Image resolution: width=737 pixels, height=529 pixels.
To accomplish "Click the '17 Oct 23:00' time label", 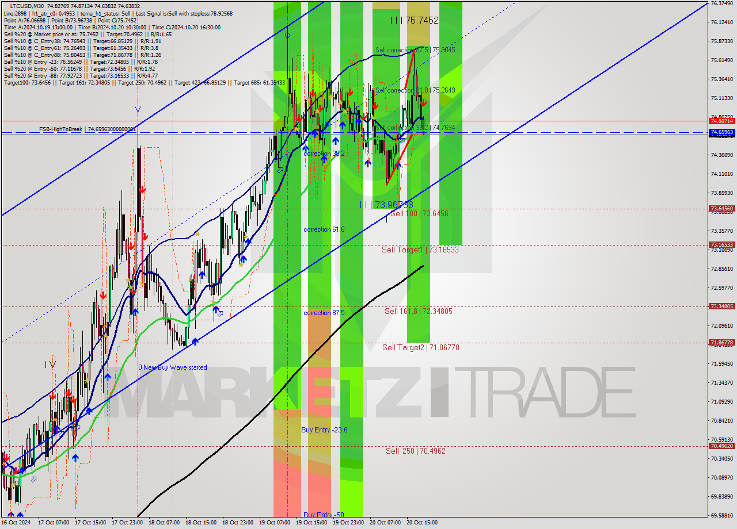I will [127, 523].
